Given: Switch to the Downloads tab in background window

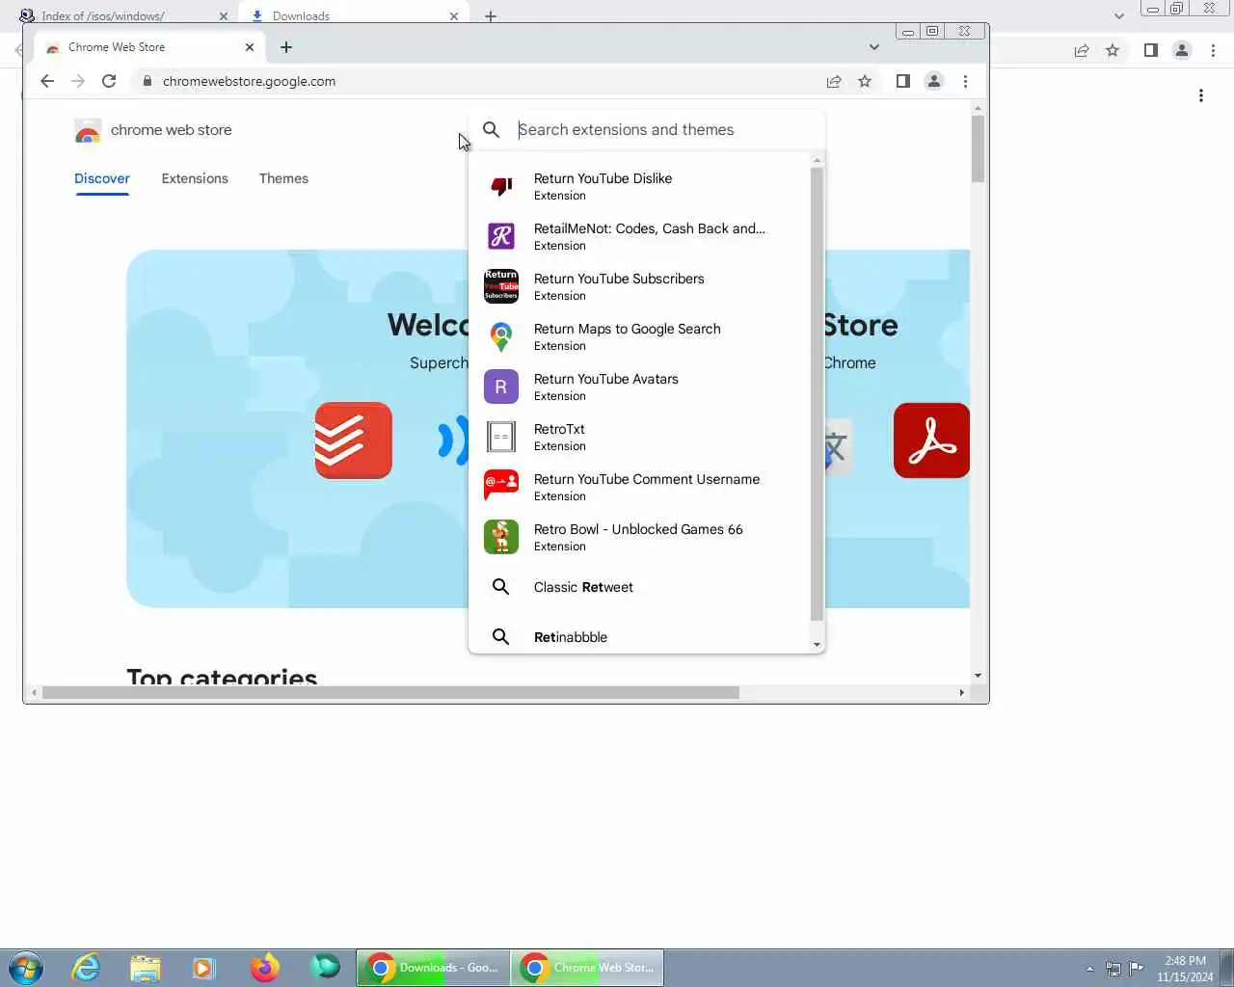Looking at the screenshot, I should pos(354,15).
